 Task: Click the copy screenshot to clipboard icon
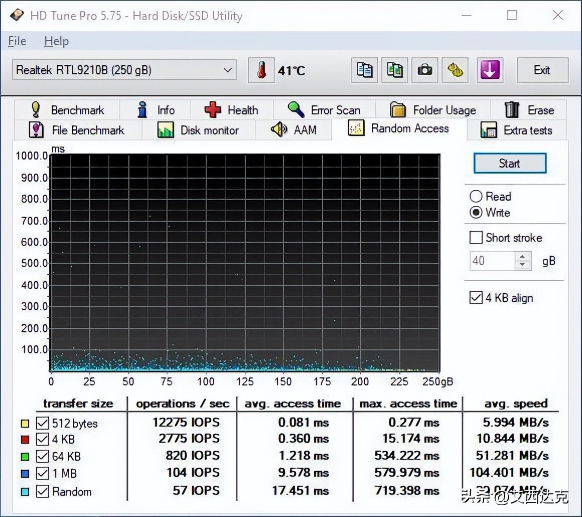click(394, 70)
